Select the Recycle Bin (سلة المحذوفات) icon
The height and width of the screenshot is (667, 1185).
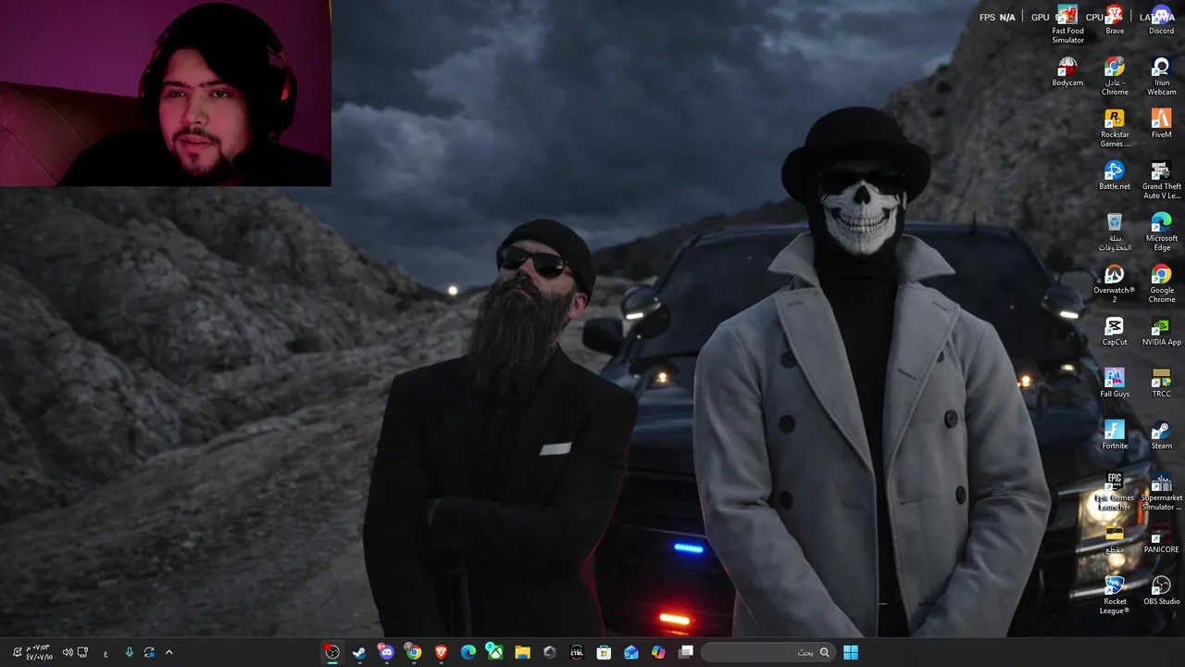pos(1115,233)
